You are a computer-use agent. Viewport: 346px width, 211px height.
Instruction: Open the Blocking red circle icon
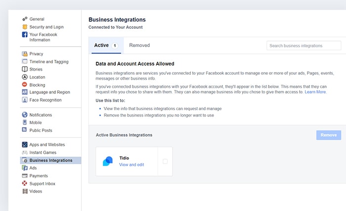click(x=25, y=84)
